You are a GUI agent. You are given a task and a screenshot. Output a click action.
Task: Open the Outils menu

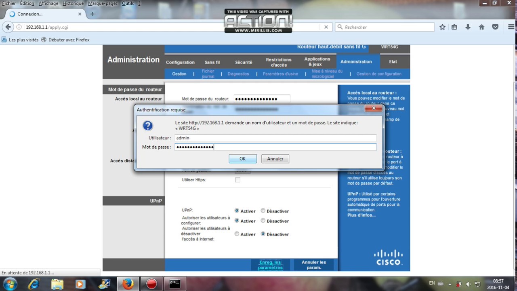tap(128, 3)
